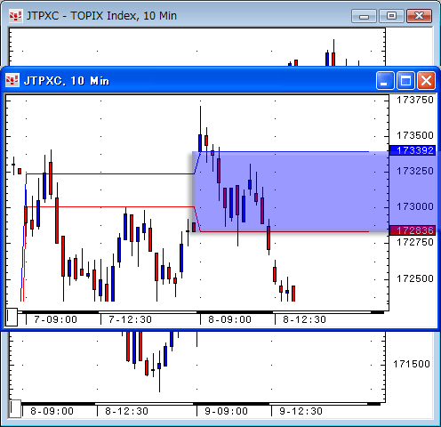Click the 173000 price axis label
The height and width of the screenshot is (427, 441).
point(415,206)
